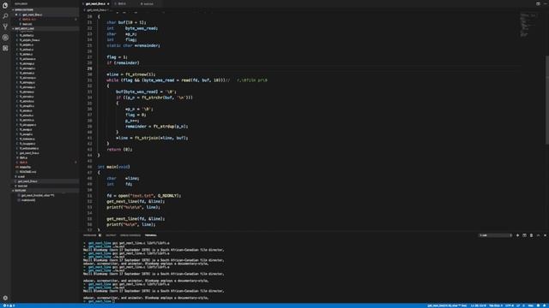Click the Mac configuration indicator in status bar
This screenshot has width=549, height=308.
click(530, 305)
